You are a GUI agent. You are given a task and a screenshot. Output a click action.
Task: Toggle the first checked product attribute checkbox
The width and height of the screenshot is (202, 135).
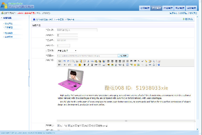point(58,125)
